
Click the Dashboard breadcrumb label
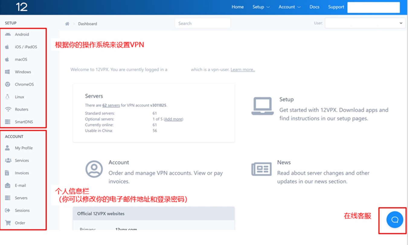coord(88,24)
